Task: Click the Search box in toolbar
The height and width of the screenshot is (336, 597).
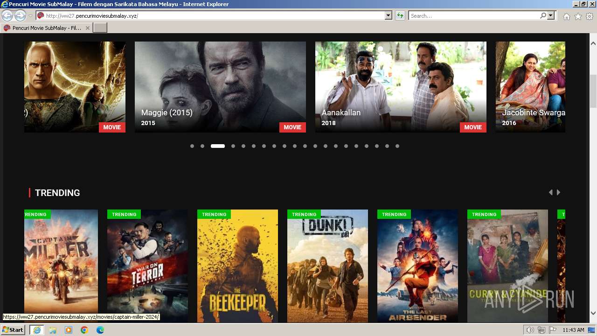Action: [473, 16]
